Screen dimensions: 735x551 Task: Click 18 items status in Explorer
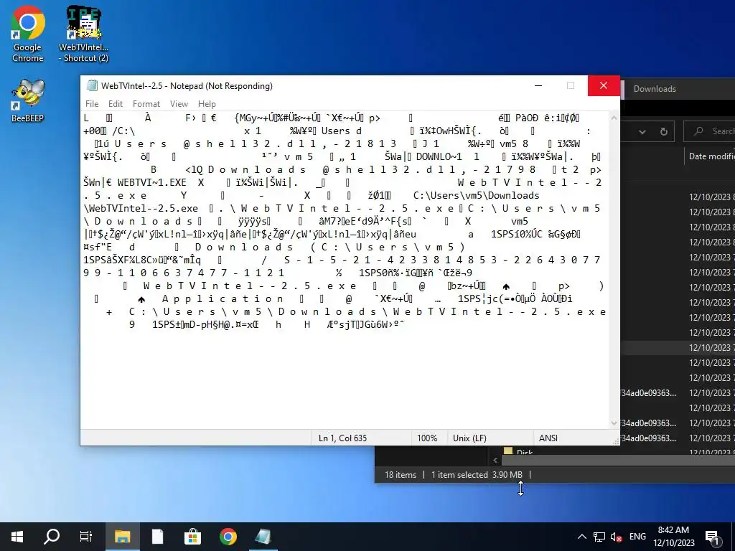click(x=401, y=475)
